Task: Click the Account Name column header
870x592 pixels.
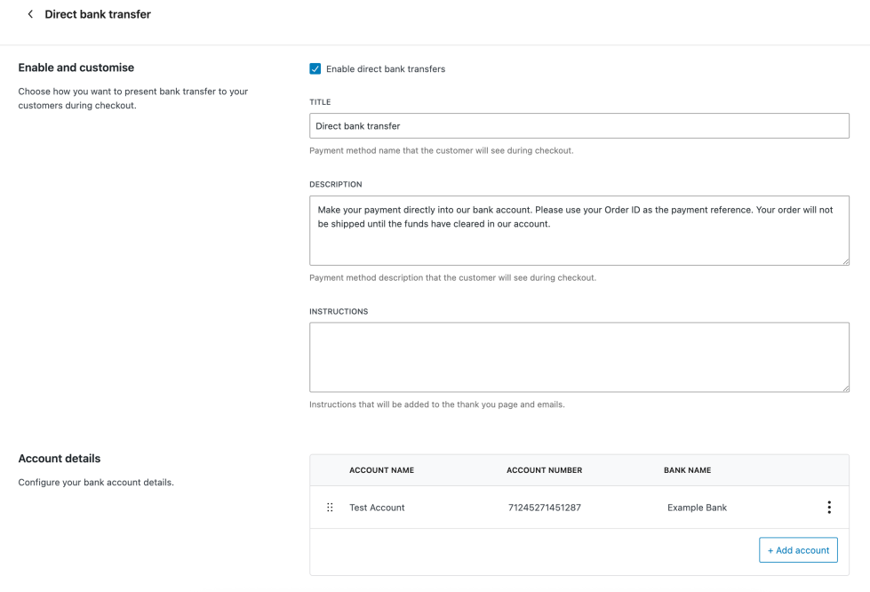Action: tap(381, 470)
